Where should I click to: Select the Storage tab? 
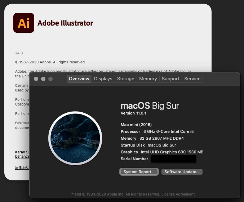tap(125, 79)
